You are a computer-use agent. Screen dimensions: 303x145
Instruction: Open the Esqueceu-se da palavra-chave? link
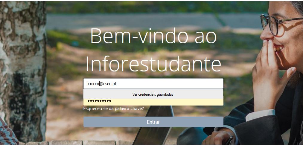(113, 109)
